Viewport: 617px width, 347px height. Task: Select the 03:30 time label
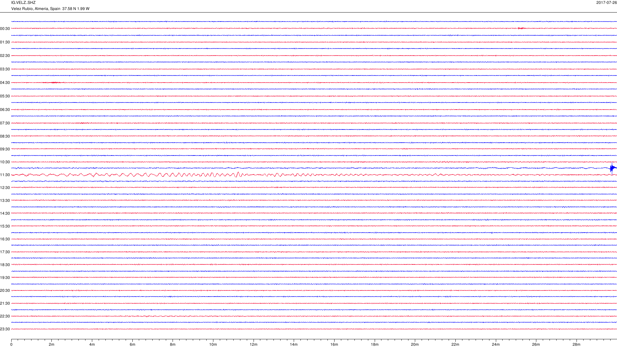coord(5,69)
